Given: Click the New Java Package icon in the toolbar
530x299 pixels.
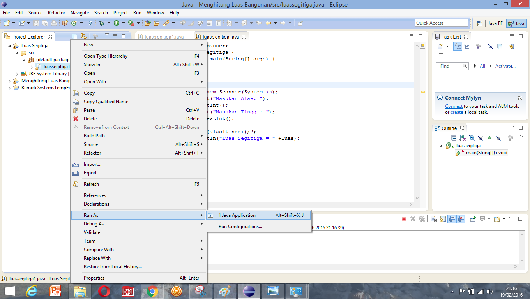Looking at the screenshot, I should click(65, 23).
